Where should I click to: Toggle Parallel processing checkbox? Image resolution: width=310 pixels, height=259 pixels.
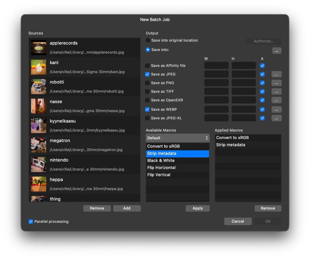31,221
